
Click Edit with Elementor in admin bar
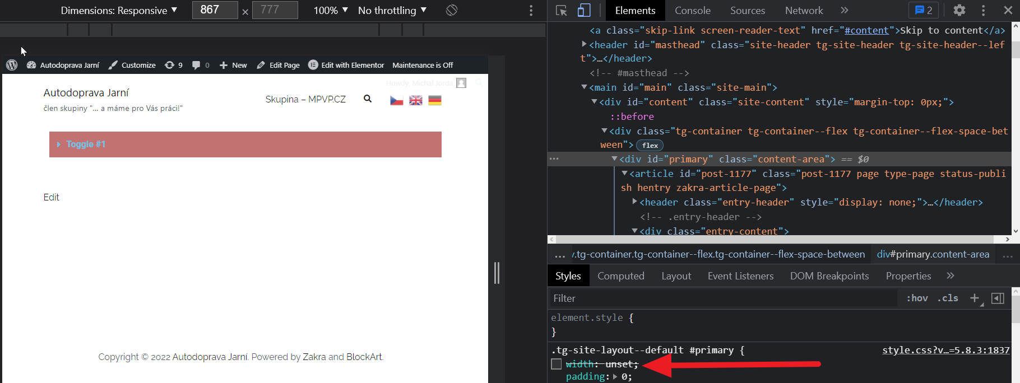pos(346,65)
